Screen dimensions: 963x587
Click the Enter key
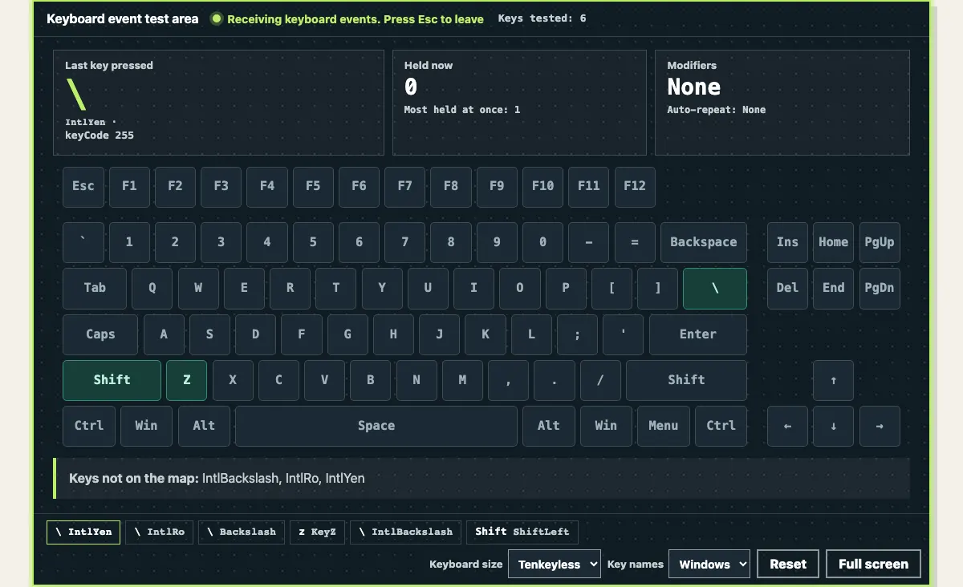tap(698, 334)
